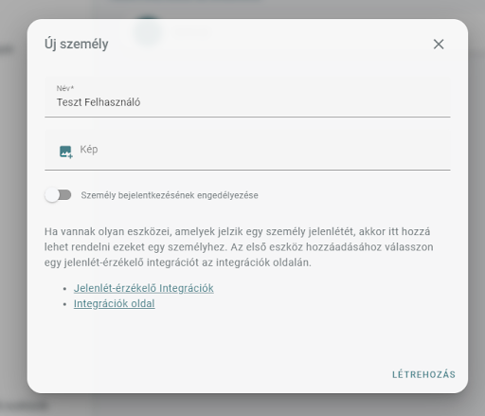Screen dimensions: 485x416
Task: Click bullet before Integrációk oldal
Action: point(64,304)
